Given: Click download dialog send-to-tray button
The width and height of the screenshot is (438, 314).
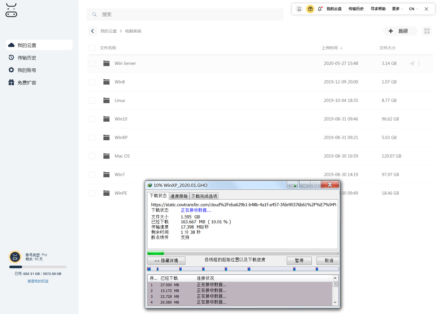Looking at the screenshot, I should tap(293, 185).
